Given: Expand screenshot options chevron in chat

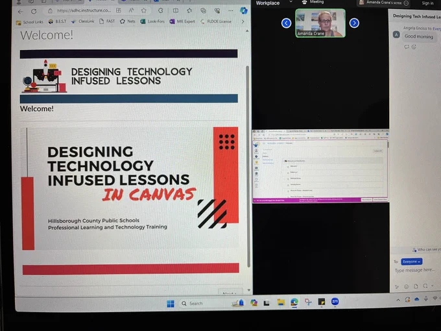Looking at the screenshot, I should tap(433, 286).
